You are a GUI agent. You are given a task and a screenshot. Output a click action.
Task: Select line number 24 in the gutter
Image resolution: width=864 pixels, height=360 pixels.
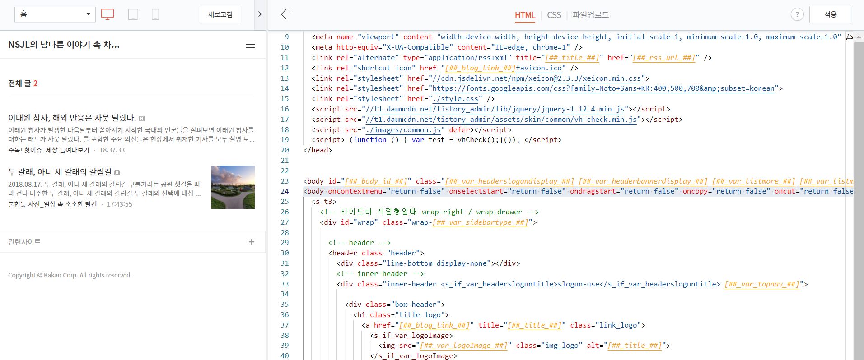point(285,191)
